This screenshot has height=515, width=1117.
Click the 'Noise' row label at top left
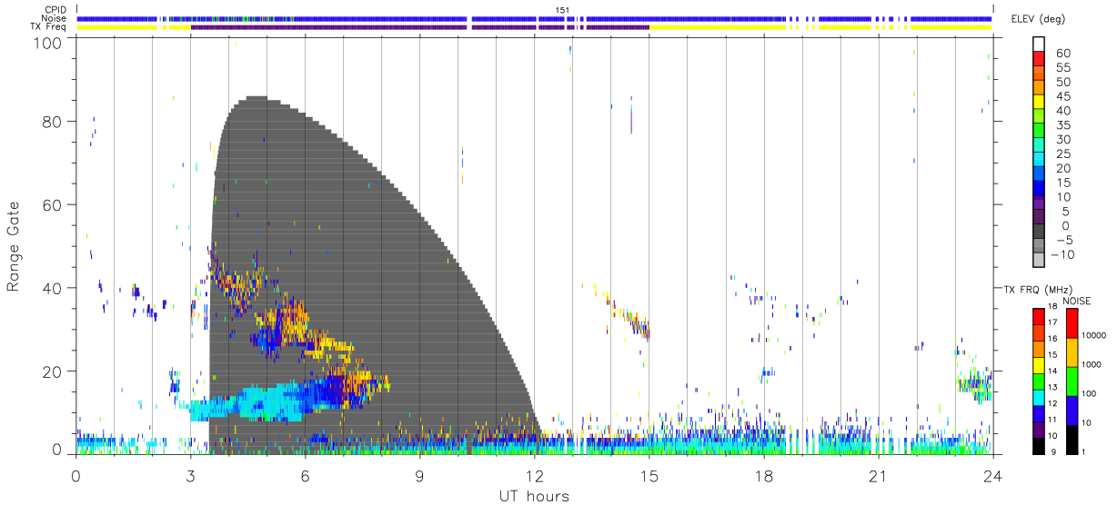tap(55, 18)
